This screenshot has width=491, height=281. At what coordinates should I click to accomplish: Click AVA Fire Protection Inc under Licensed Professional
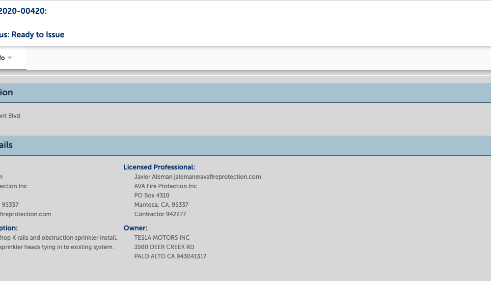tap(165, 186)
